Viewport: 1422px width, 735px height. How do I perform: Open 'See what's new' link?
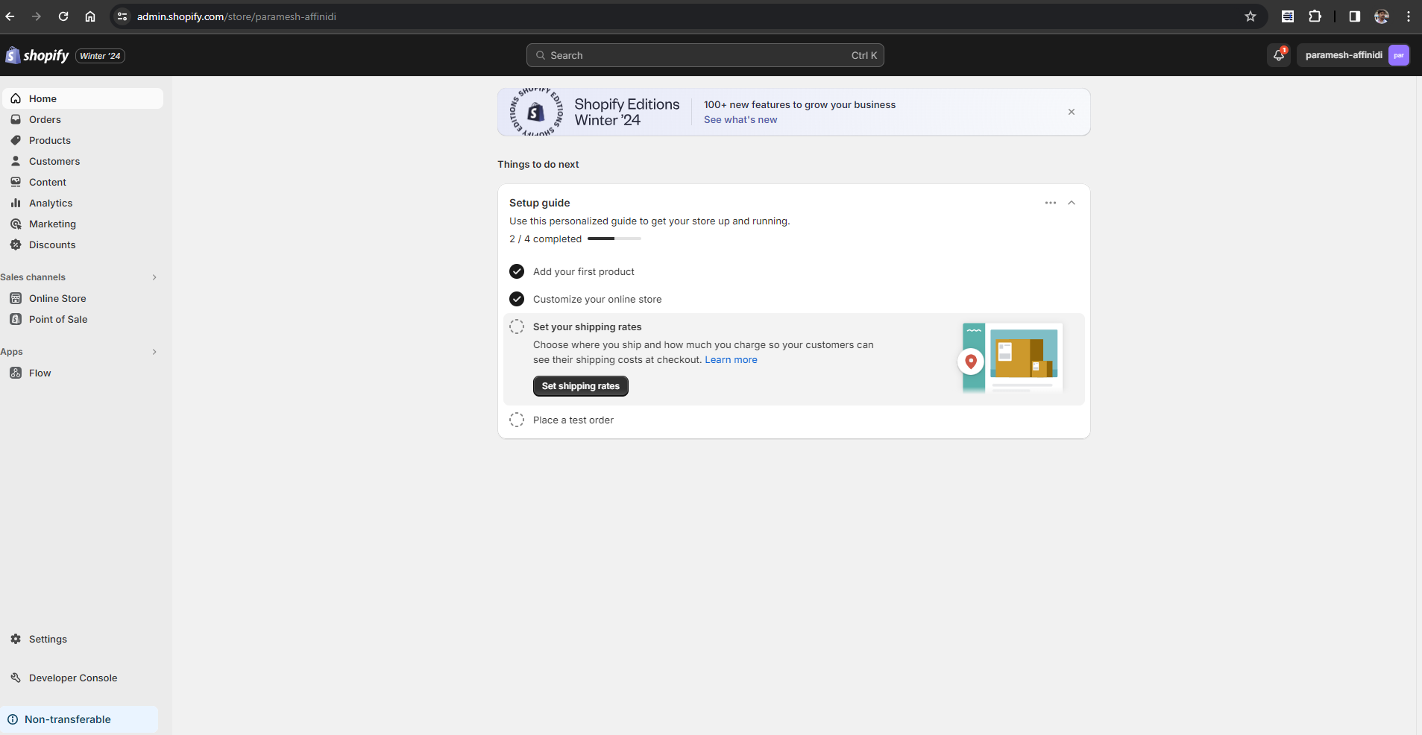click(x=740, y=119)
